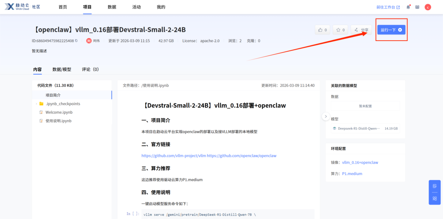The image size is (443, 219).
Task: Click the model cube icon
Action: 335,128
